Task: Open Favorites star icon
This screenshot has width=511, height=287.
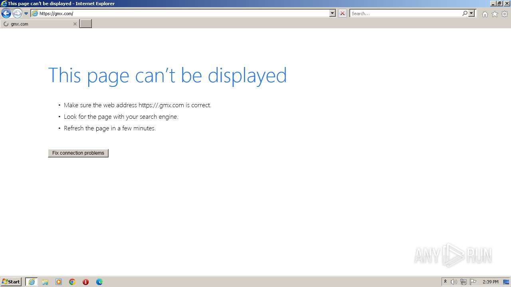Action: coord(495,14)
